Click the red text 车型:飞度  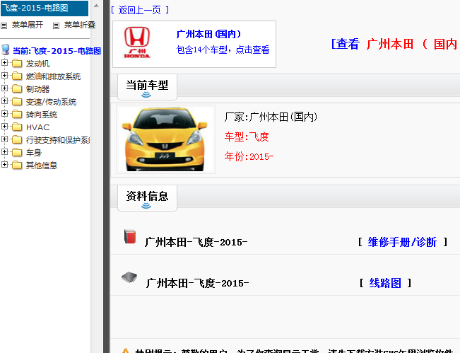pos(247,137)
